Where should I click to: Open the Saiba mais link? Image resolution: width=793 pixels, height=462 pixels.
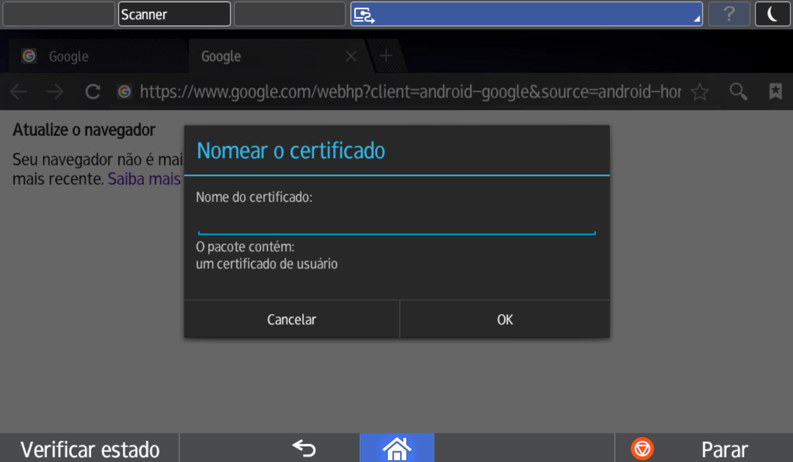pyautogui.click(x=144, y=179)
